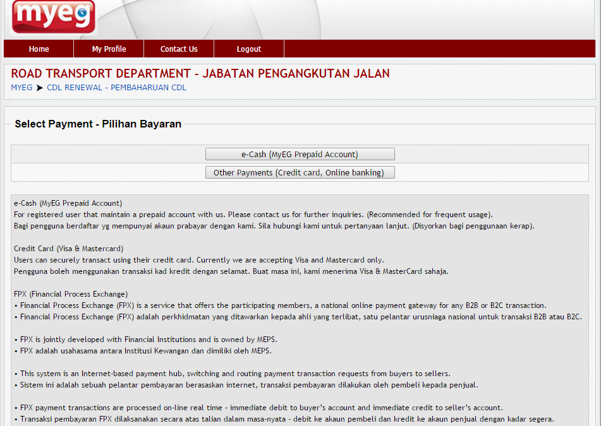Open CDL RENEWAL - PEMBAHARUAN CDL breadcrumb link

[x=116, y=88]
